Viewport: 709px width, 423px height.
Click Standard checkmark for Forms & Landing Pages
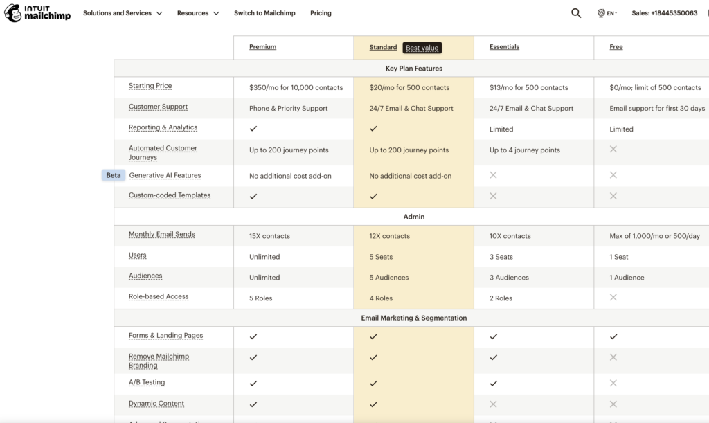373,336
